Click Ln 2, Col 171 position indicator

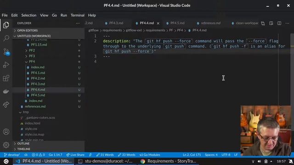click(x=192, y=155)
